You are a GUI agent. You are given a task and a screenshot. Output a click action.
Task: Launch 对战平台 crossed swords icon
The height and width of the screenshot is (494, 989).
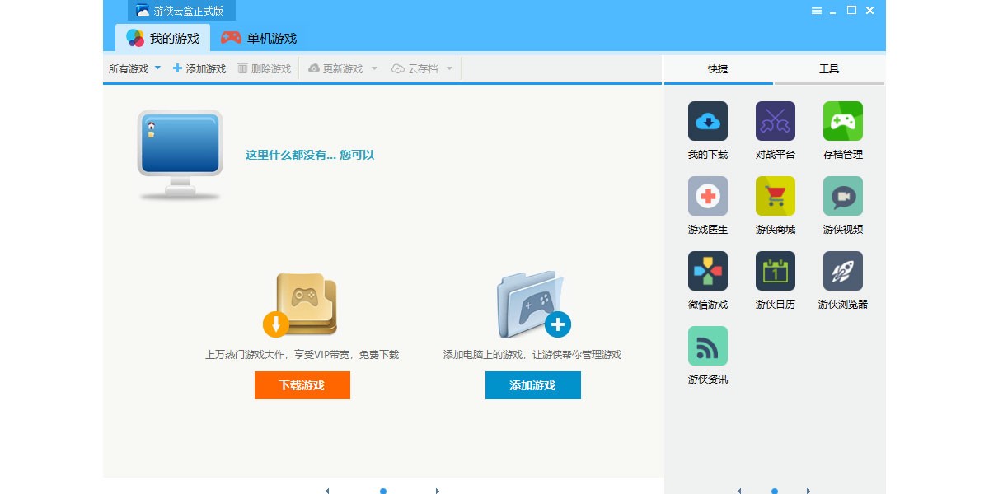[x=776, y=121]
